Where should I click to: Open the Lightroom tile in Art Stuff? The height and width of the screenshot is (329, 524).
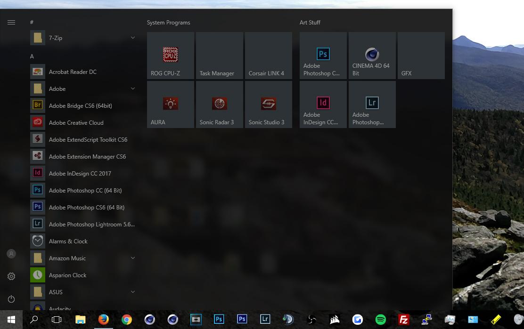tap(372, 104)
